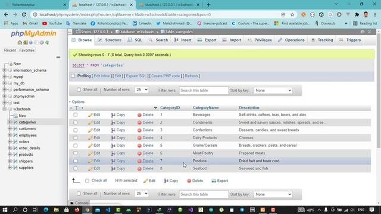Click the Refresh query link
The width and height of the screenshot is (381, 214).
191,76
